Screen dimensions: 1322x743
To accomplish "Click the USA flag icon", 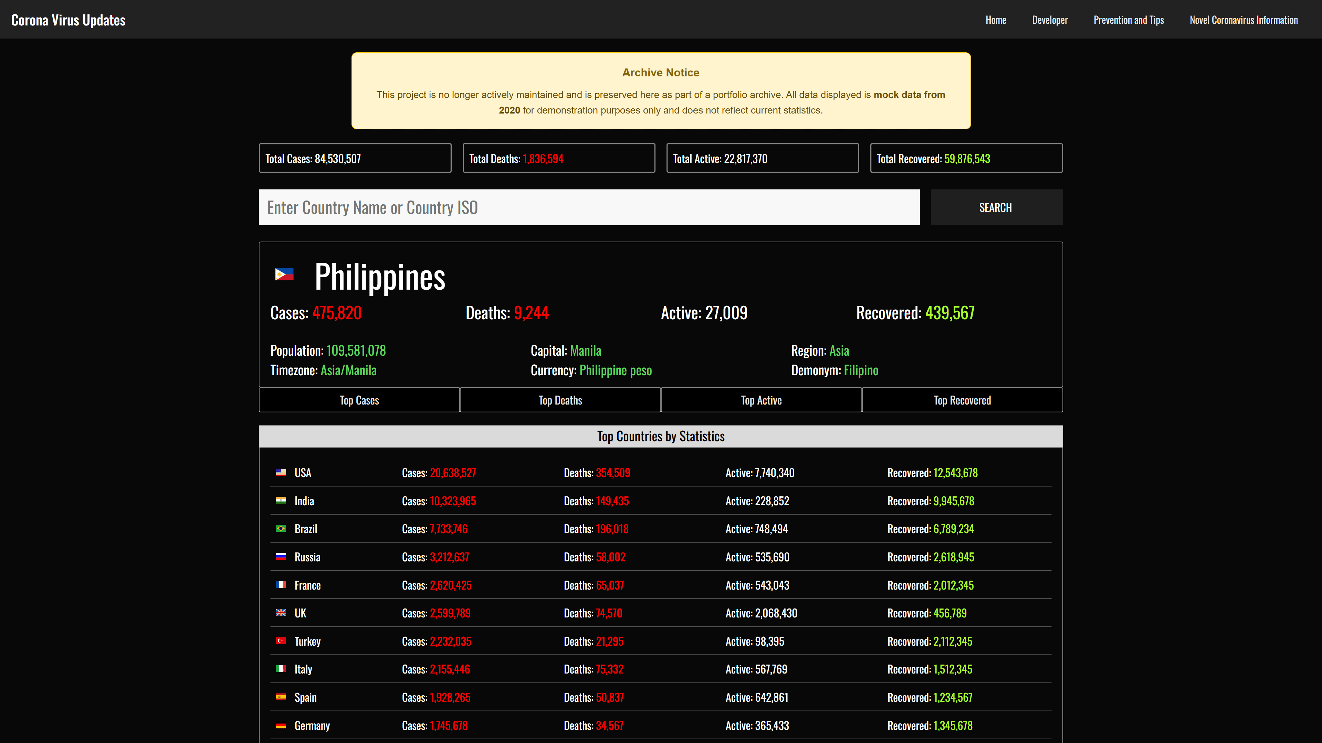I will click(x=281, y=472).
